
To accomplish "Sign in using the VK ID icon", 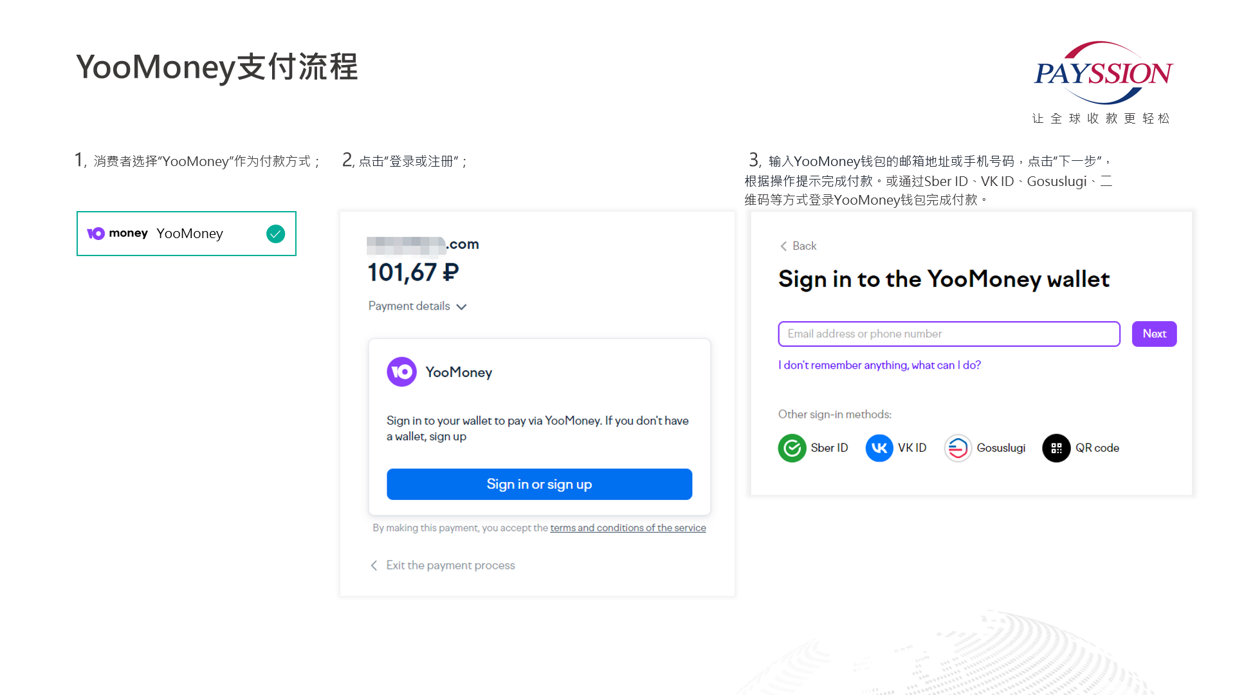I will click(879, 448).
